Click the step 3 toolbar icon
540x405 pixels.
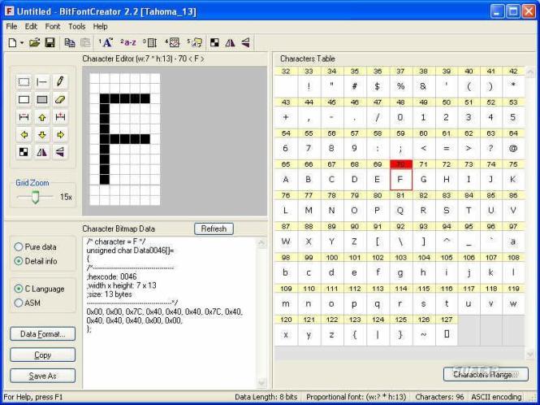coord(150,43)
